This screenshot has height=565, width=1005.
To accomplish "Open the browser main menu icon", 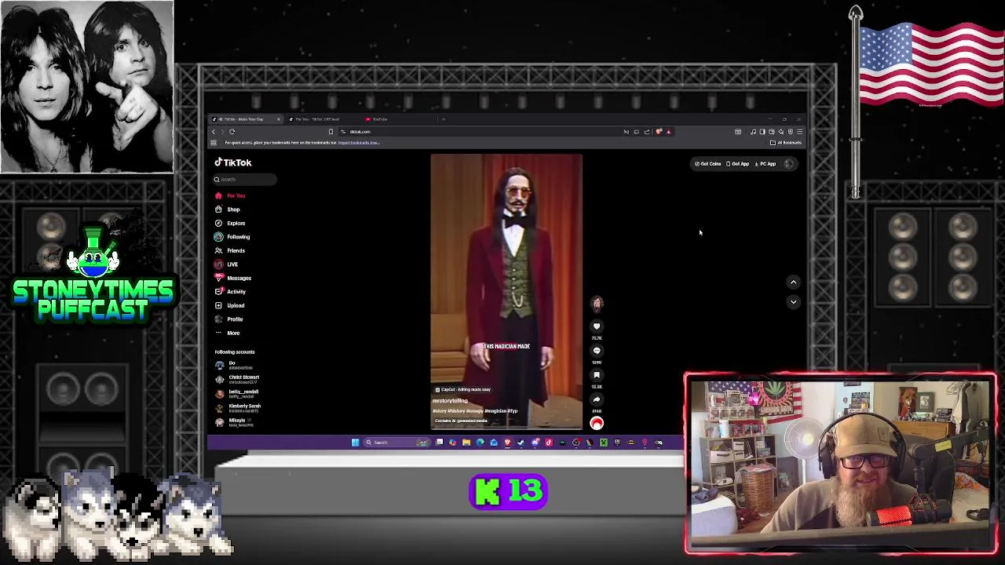I will coord(800,132).
